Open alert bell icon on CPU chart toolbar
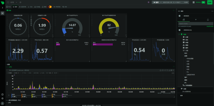 click(x=161, y=70)
